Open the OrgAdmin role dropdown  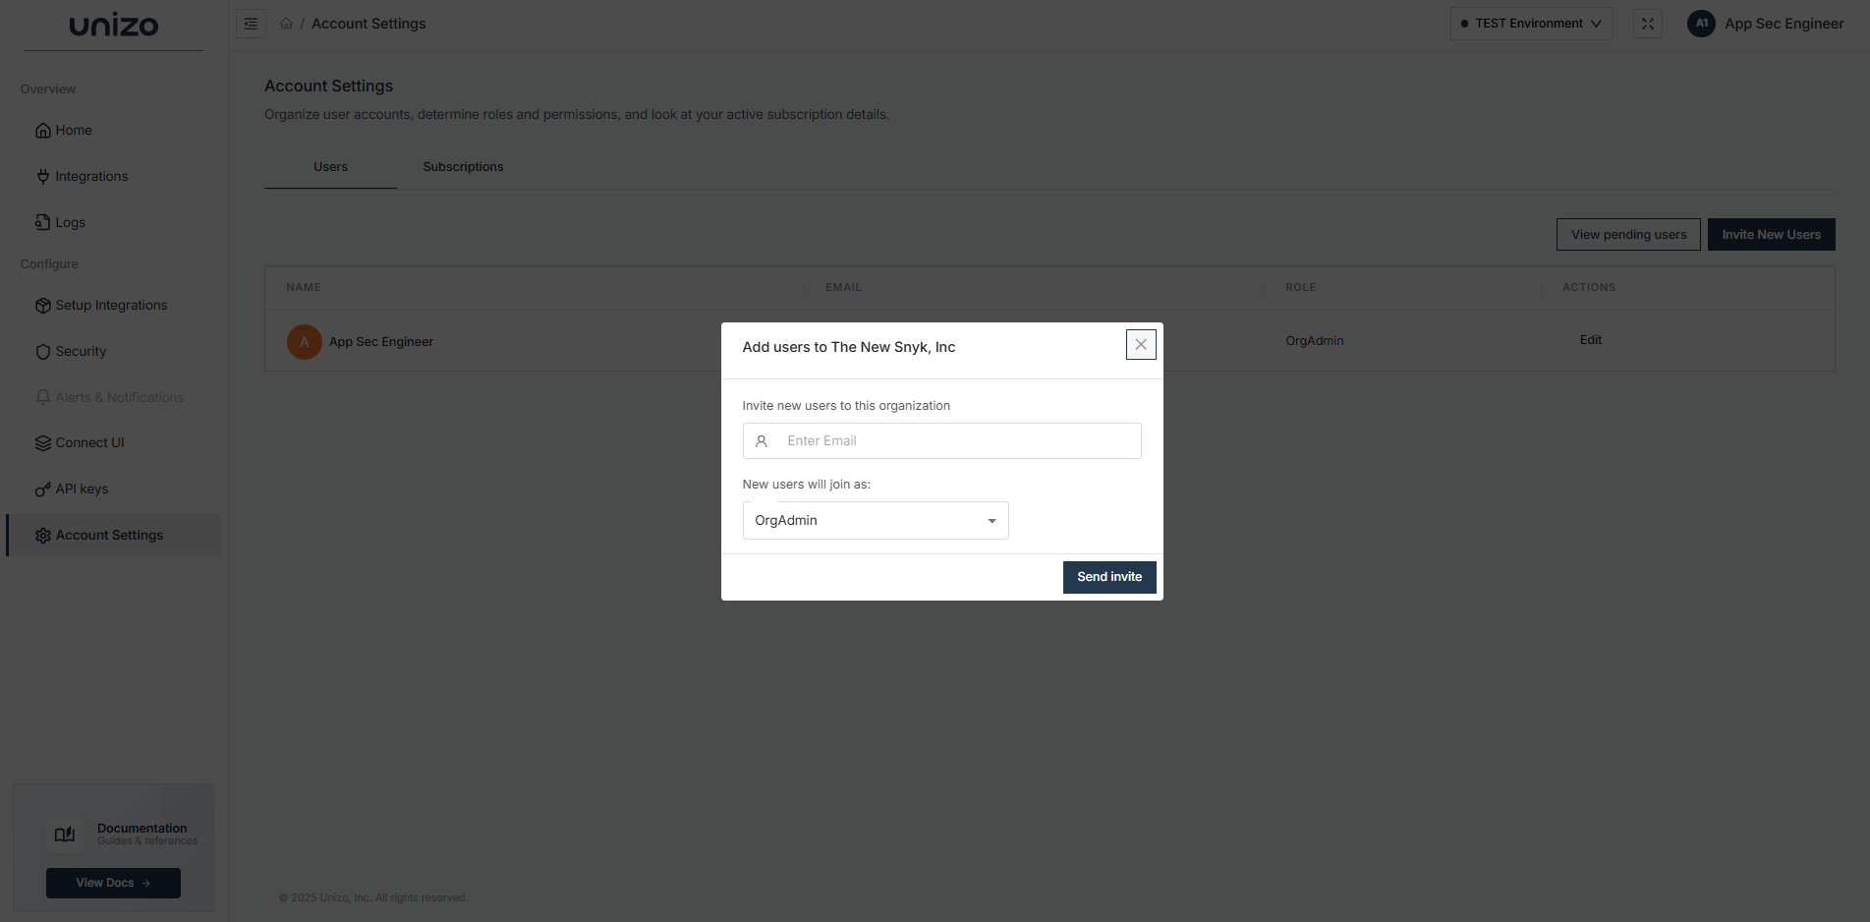click(875, 520)
